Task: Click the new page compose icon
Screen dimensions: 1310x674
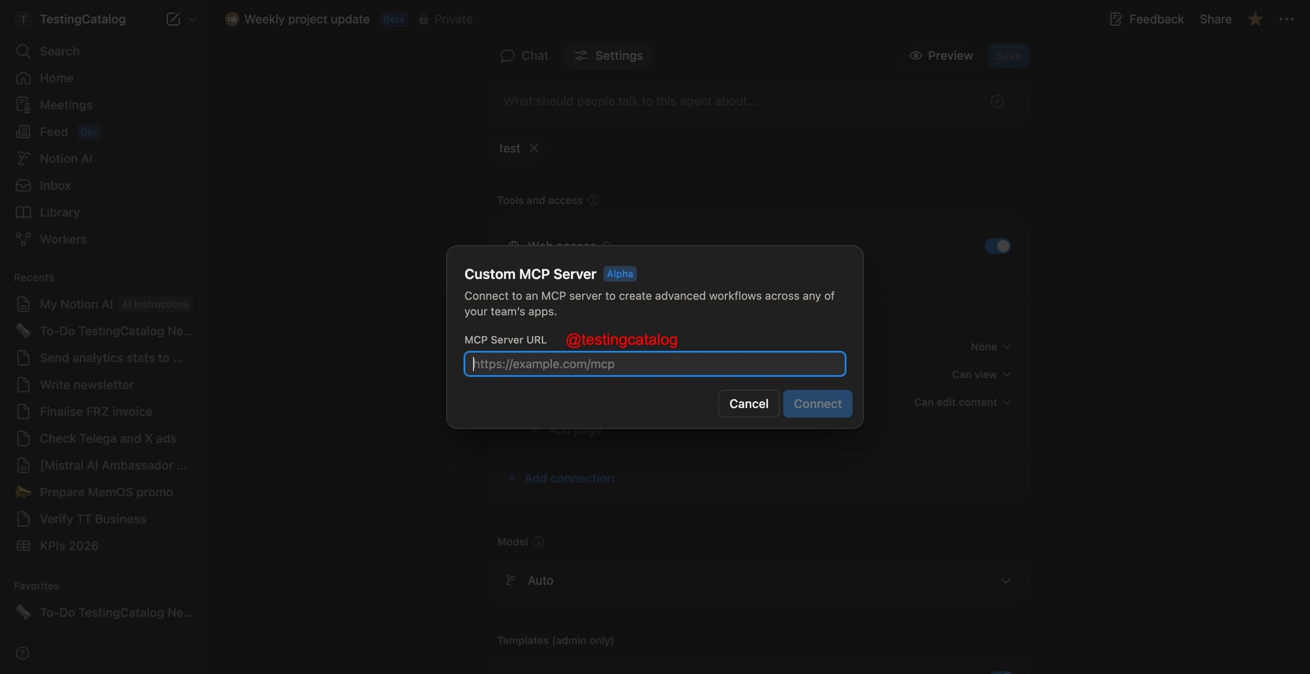Action: click(173, 19)
